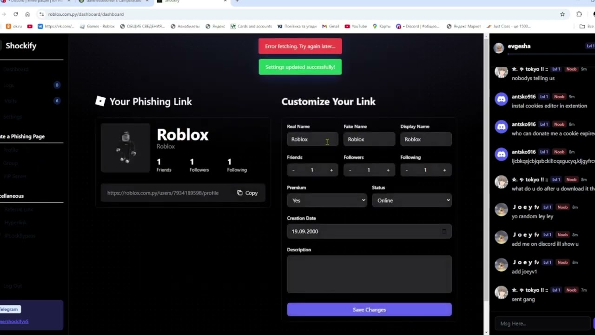Viewport: 595px width, 335px height.
Task: Click evgesha's avatar in the chat header
Action: coord(499,48)
